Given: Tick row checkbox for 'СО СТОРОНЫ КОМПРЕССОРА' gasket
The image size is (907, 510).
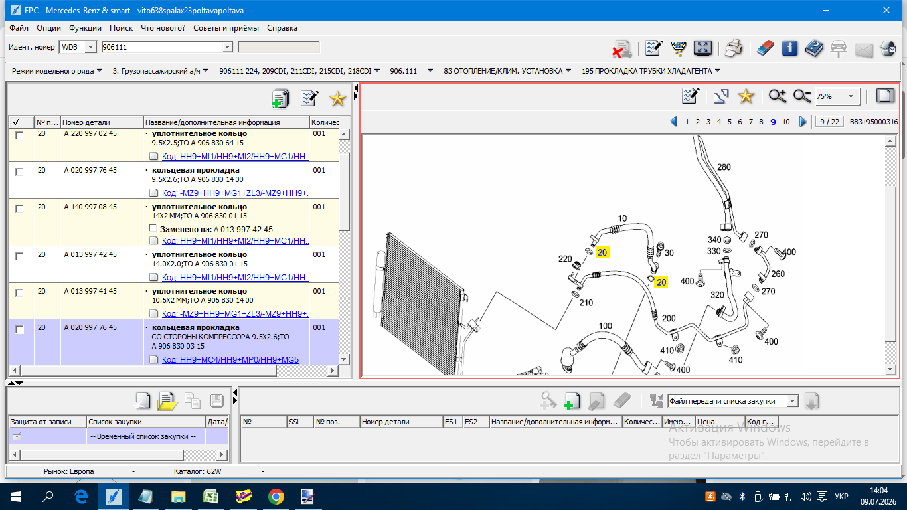Looking at the screenshot, I should tap(19, 329).
